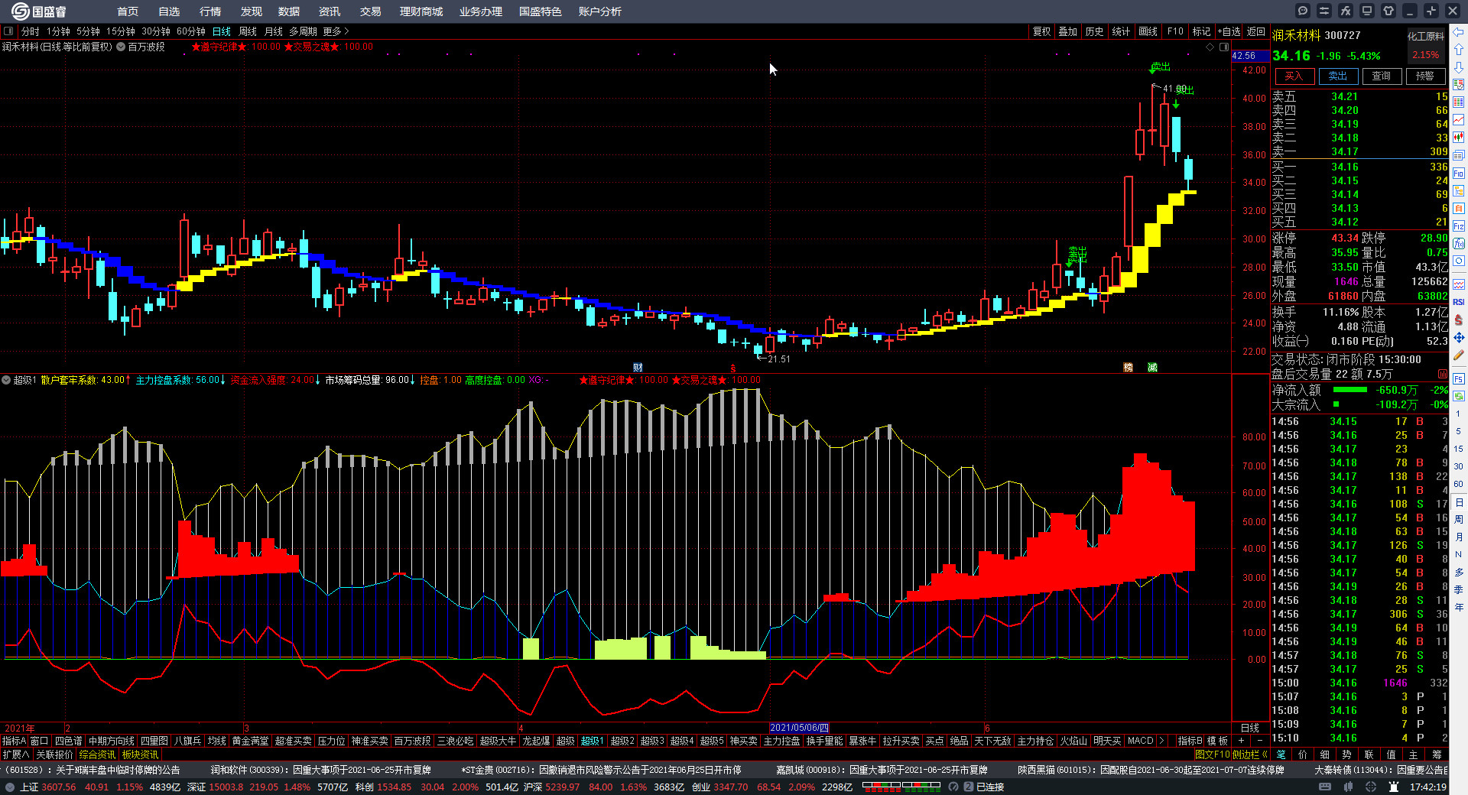Viewport: 1468px width, 795px height.
Task: Toggle the 标记 mark option
Action: [x=1202, y=31]
